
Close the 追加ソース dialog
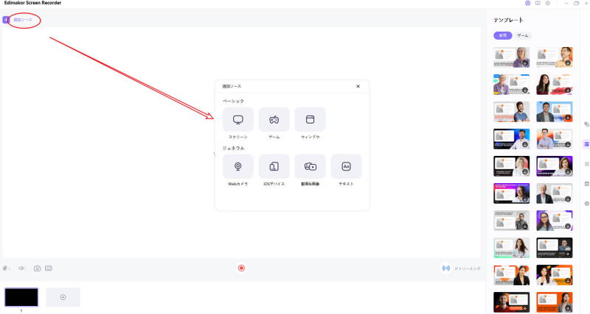(358, 86)
